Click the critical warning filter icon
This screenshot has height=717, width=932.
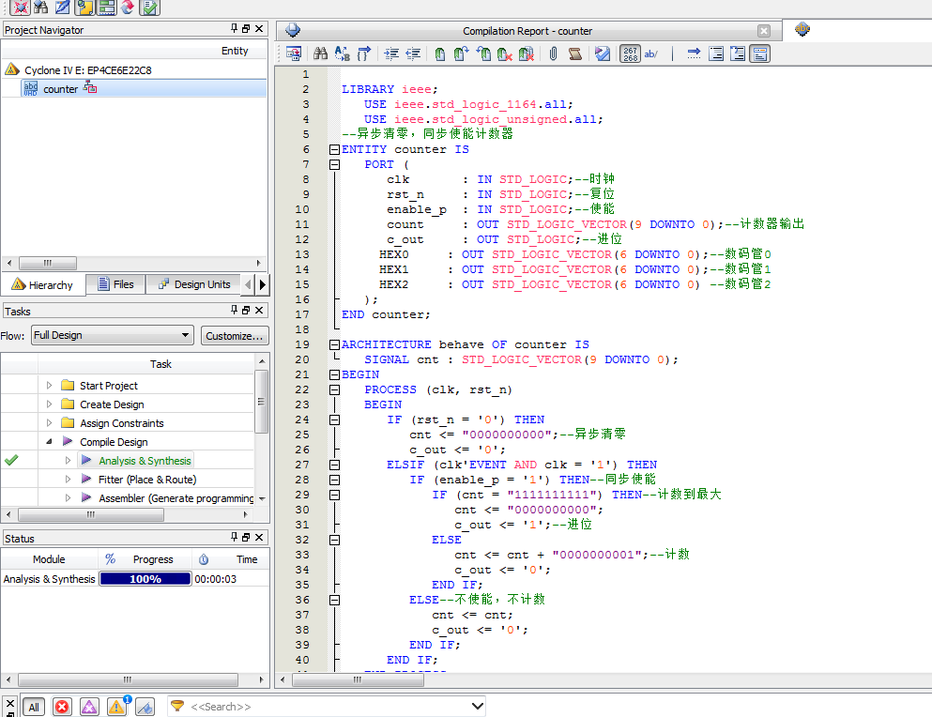click(x=89, y=707)
